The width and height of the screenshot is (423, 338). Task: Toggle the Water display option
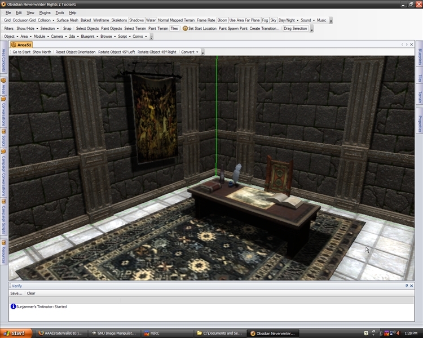tap(151, 20)
